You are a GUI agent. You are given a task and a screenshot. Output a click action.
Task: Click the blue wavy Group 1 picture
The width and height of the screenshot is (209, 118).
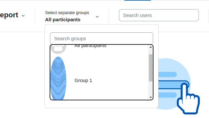(58, 78)
